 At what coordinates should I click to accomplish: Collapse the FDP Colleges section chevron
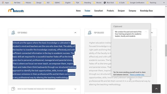(152, 33)
